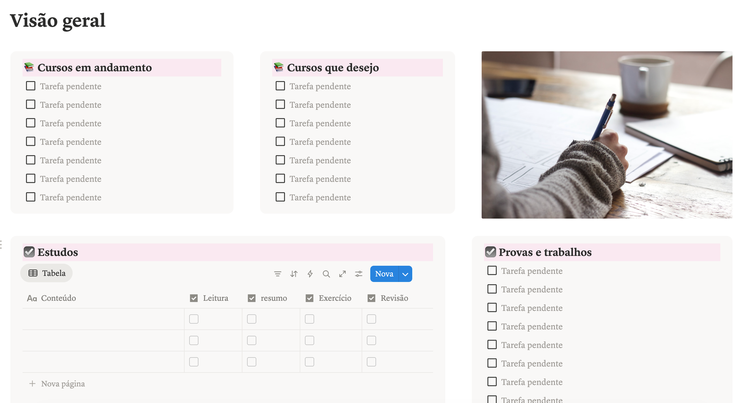Click the filter icon in Estudos toolbar
This screenshot has height=403, width=740.
277,274
